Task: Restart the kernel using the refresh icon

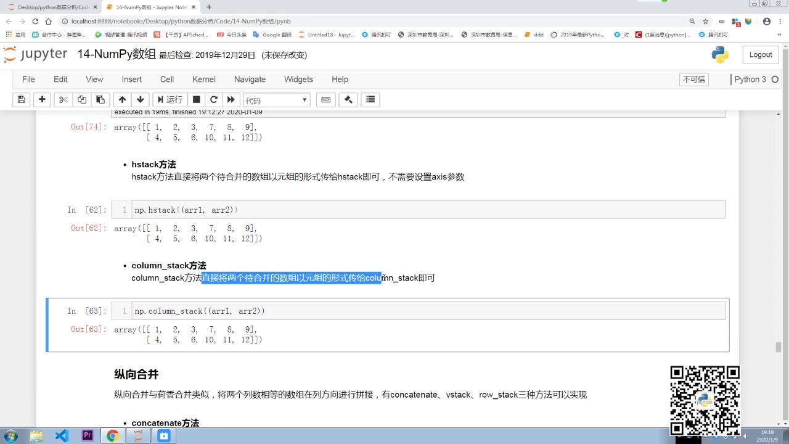Action: pos(213,99)
